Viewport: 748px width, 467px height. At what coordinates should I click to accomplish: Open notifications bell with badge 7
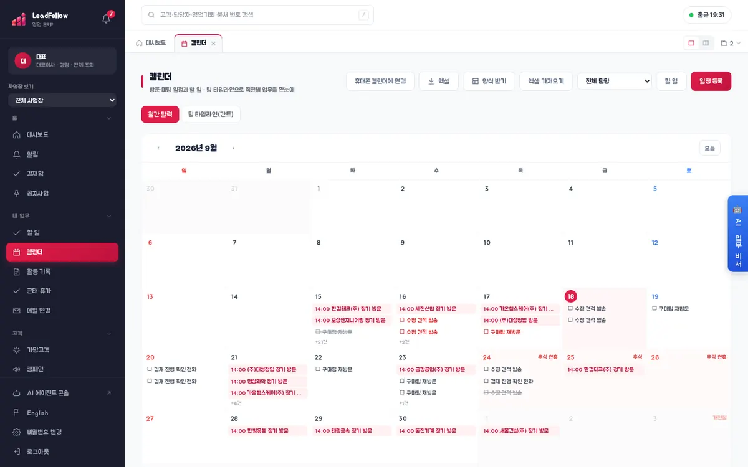107,18
